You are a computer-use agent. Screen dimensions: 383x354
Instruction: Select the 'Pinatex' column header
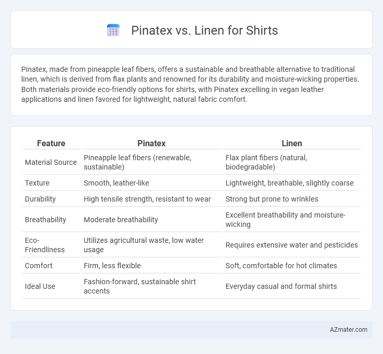point(152,143)
